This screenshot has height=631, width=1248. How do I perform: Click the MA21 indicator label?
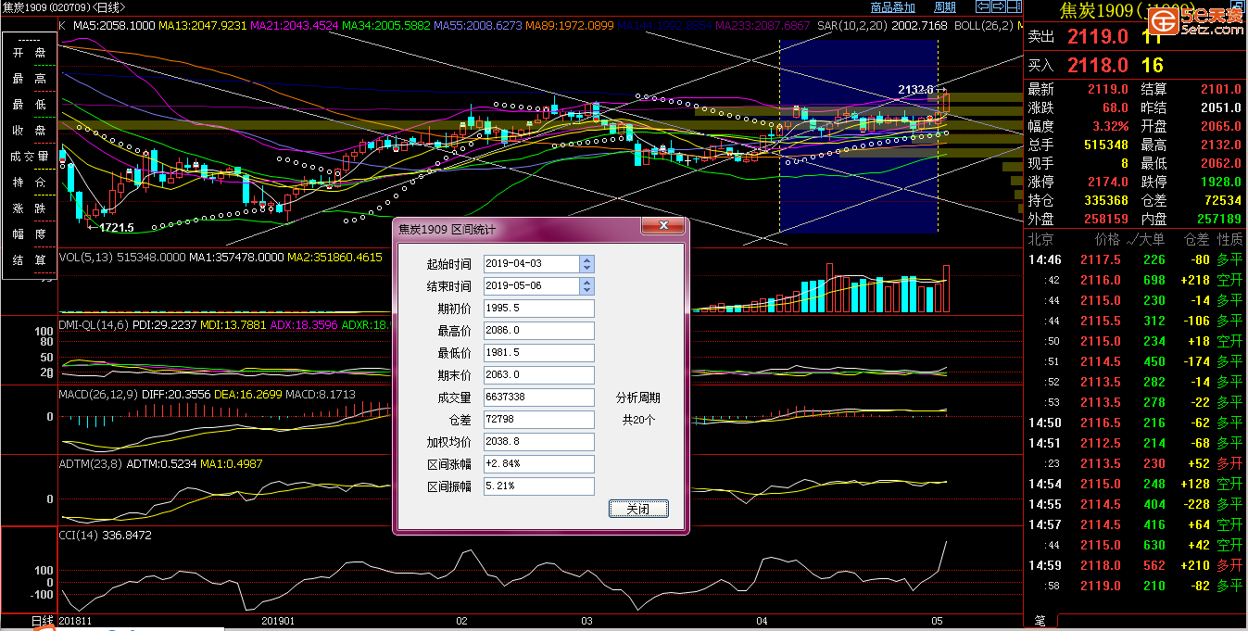point(295,26)
